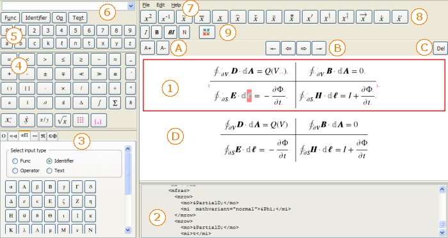Open the top-left combo box dropdown arrow
The height and width of the screenshot is (238, 448).
point(131,6)
